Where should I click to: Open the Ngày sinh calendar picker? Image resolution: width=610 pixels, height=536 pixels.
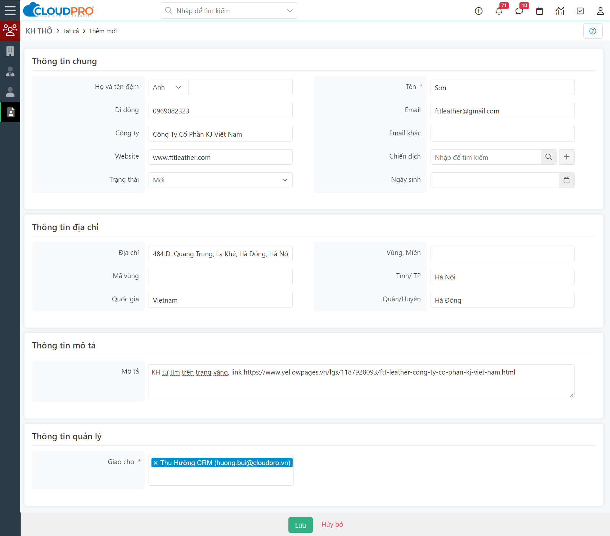click(566, 180)
